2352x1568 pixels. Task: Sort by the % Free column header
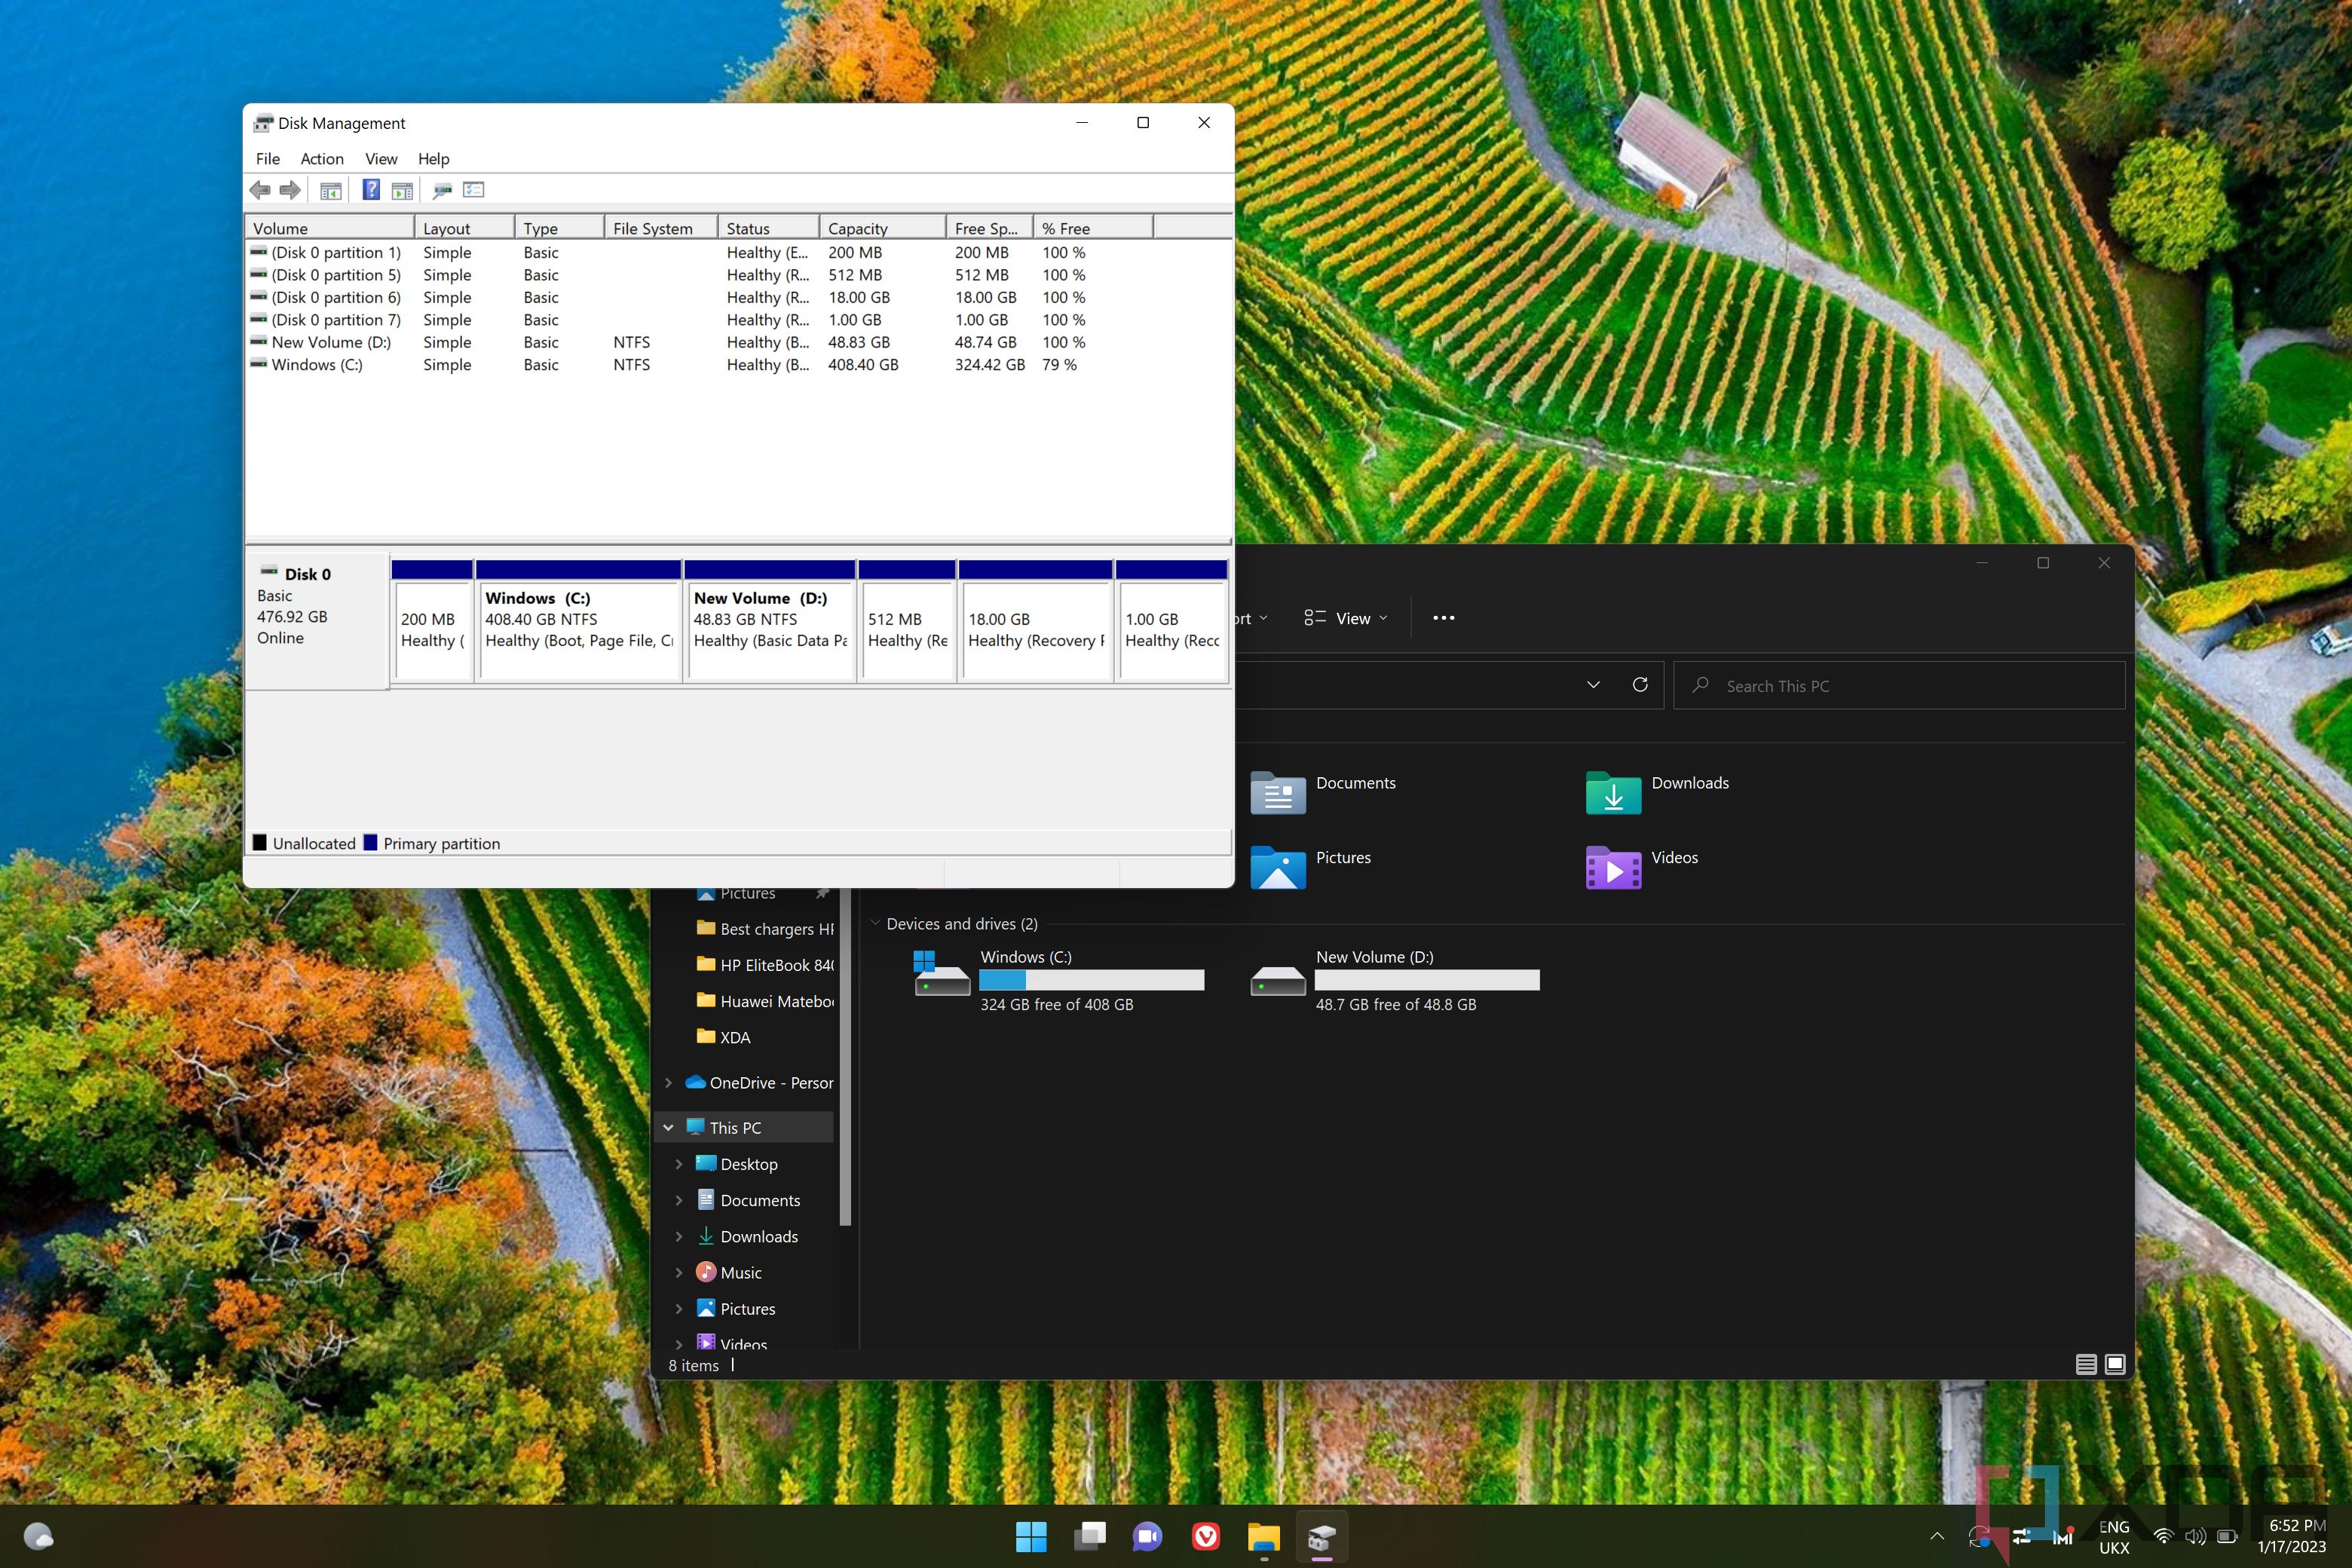pyautogui.click(x=1093, y=228)
